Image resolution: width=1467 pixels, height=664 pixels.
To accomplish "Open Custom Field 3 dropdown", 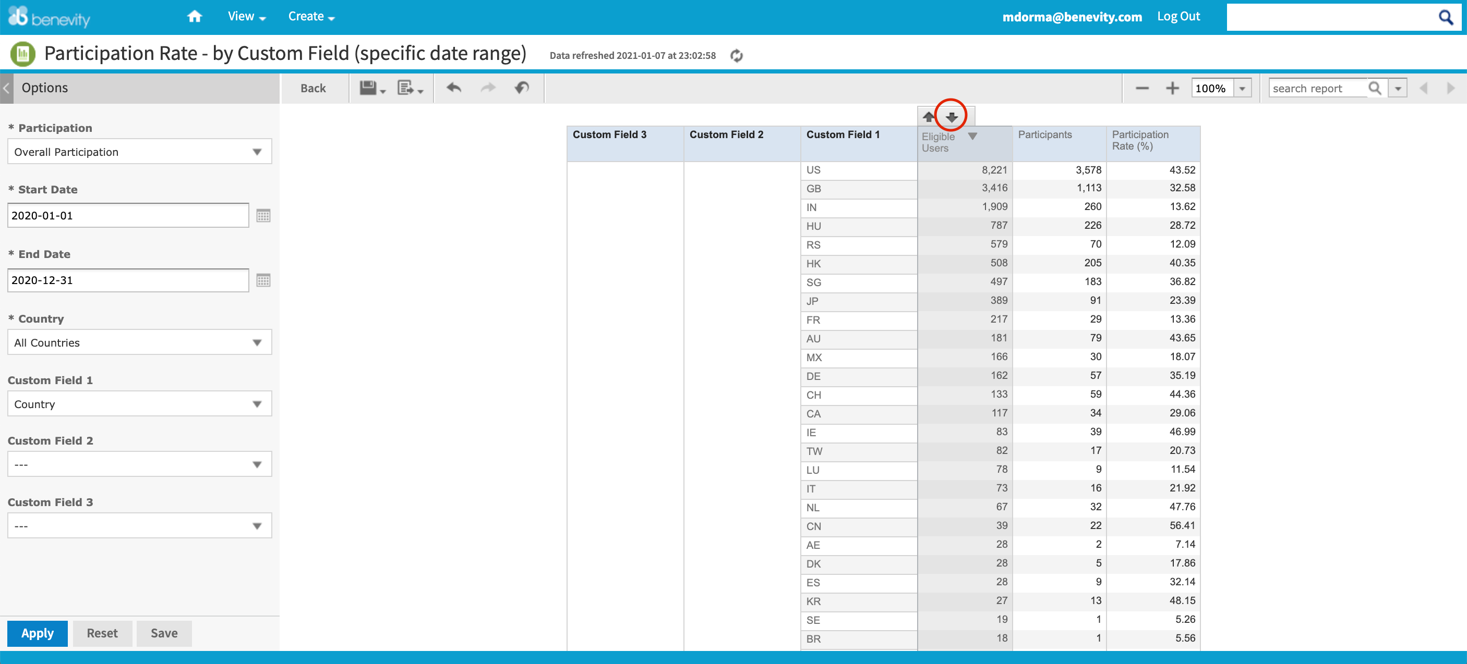I will coord(139,526).
